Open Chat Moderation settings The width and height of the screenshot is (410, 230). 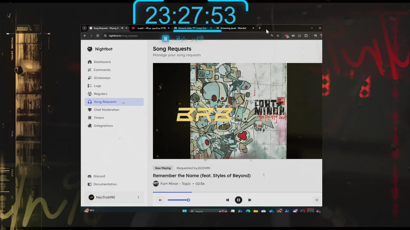(114, 110)
